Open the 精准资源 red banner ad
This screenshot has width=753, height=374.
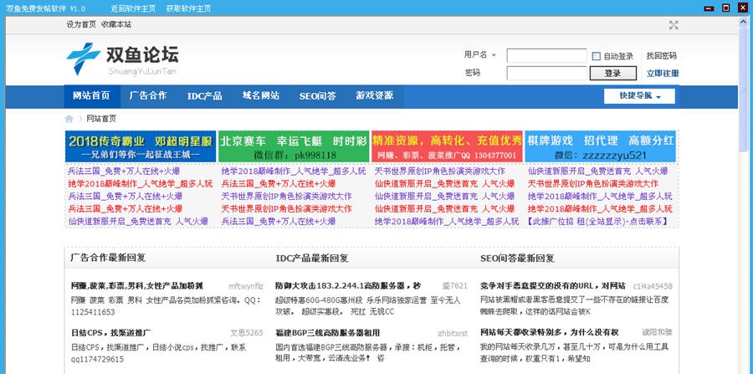click(x=447, y=146)
